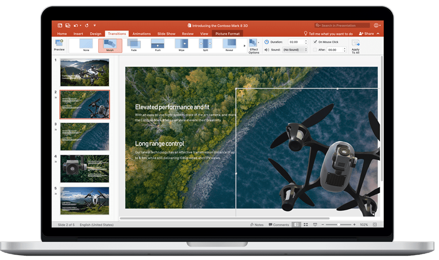Open the feedback smiley dropdown
The image size is (439, 260).
pyautogui.click(x=377, y=25)
